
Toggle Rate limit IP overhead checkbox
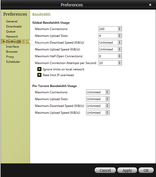pyautogui.click(x=39, y=75)
